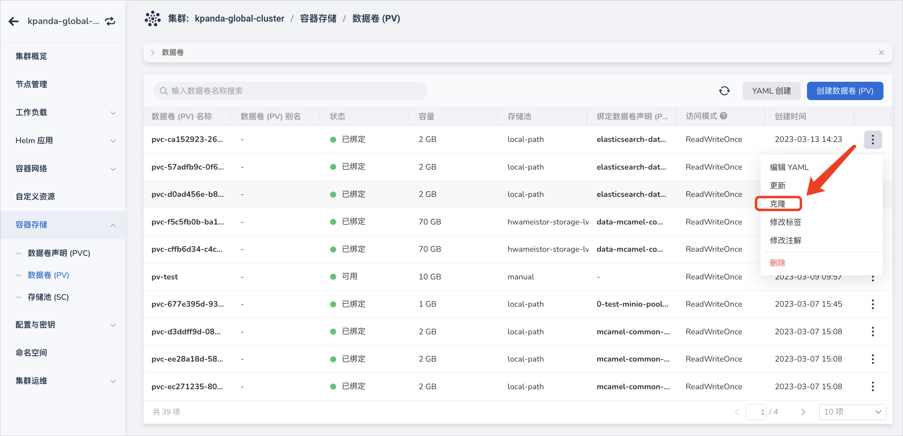Image resolution: width=903 pixels, height=436 pixels.
Task: Refresh the data volume list
Action: click(x=724, y=91)
